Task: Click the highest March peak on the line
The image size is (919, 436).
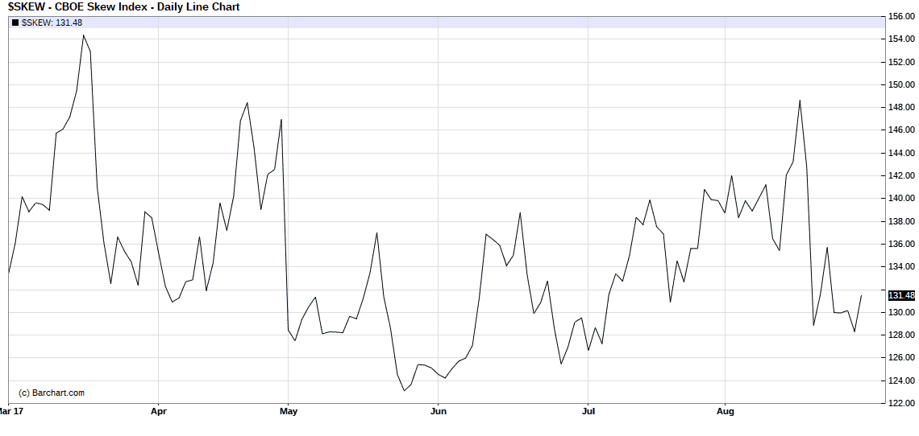Action: click(83, 35)
